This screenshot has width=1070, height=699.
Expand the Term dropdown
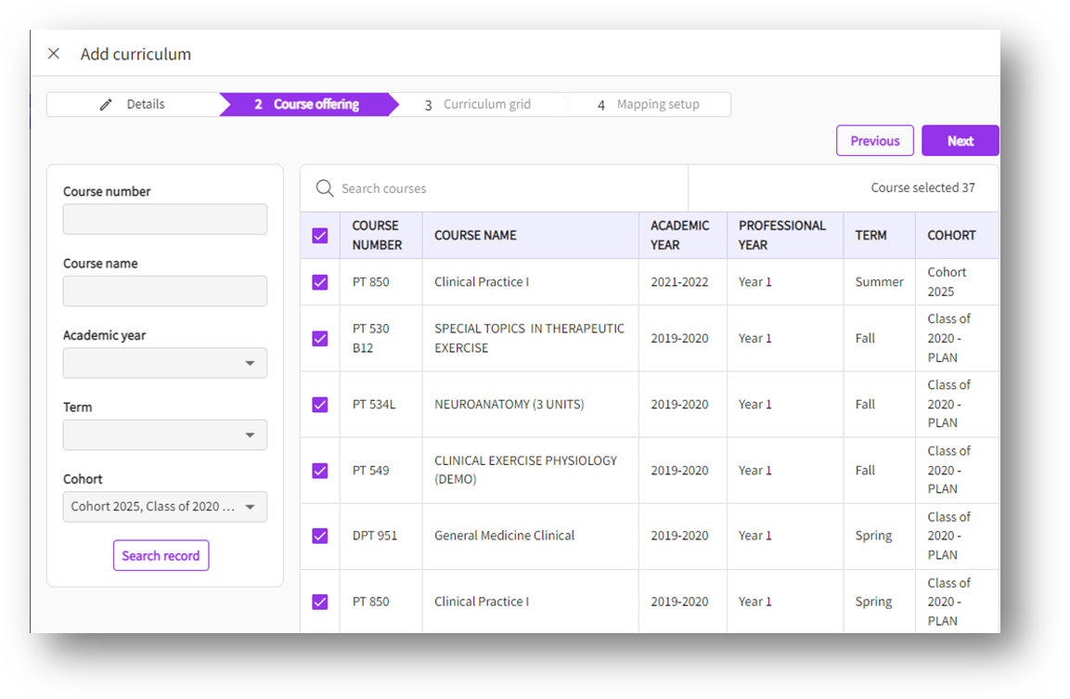(x=165, y=435)
